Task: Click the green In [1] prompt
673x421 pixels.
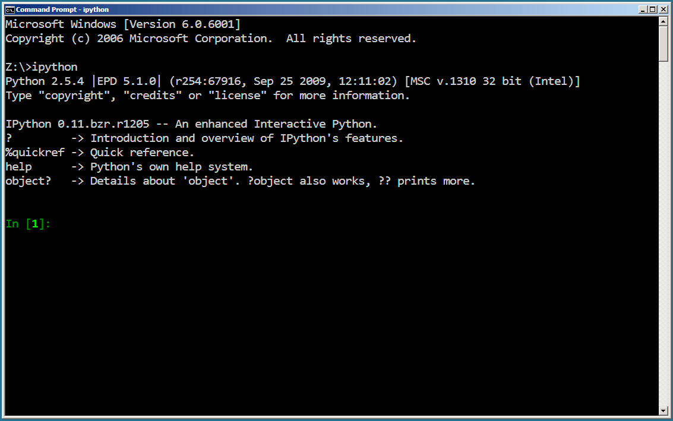Action: 27,224
